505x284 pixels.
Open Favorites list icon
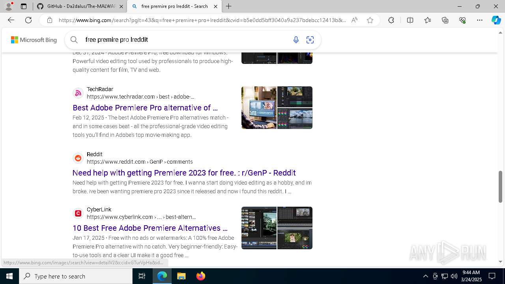point(428,20)
